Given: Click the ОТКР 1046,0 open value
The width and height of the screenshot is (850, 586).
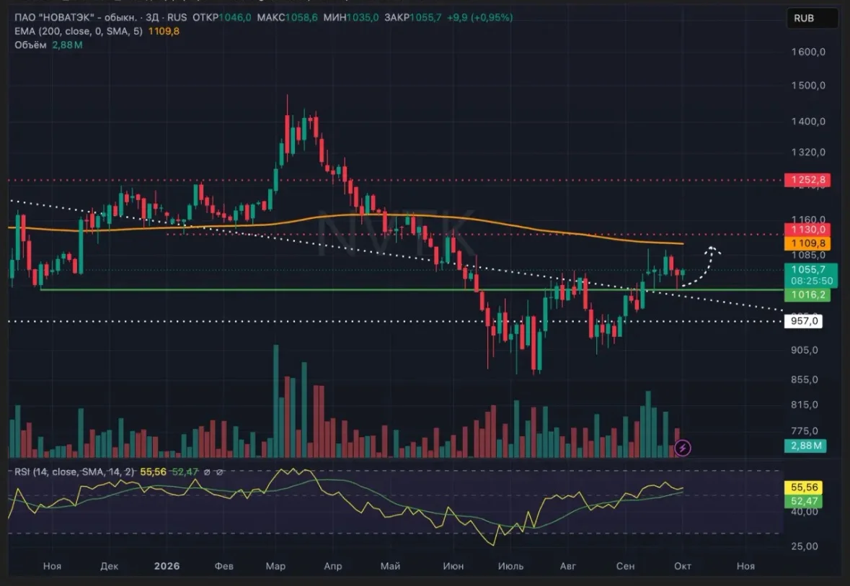Looking at the screenshot, I should coord(222,17).
